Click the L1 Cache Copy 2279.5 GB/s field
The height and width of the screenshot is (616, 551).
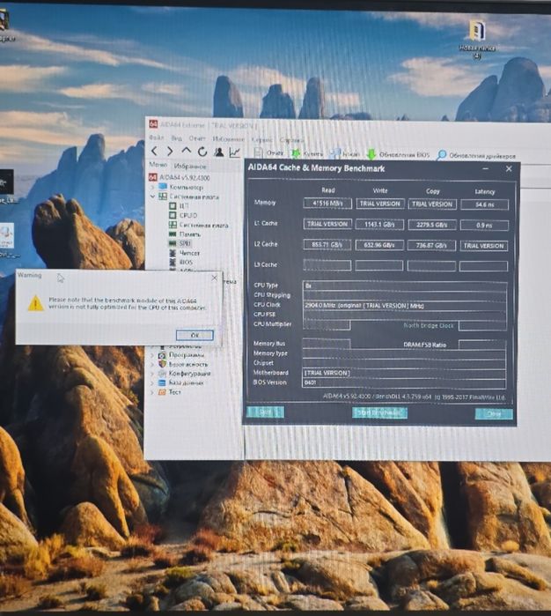click(x=432, y=225)
